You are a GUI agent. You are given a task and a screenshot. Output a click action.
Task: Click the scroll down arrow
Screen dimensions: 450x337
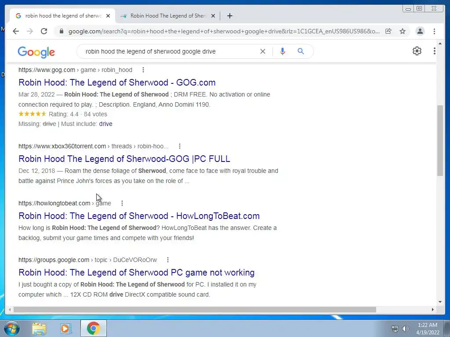pyautogui.click(x=440, y=301)
